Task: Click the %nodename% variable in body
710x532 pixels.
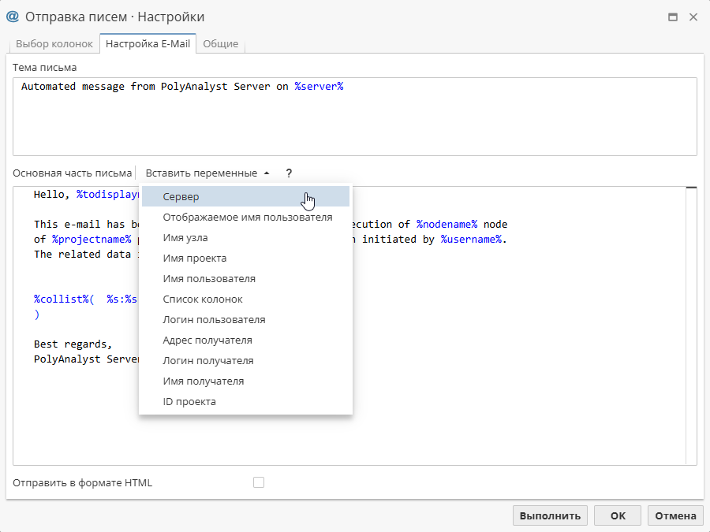Action: pos(447,225)
